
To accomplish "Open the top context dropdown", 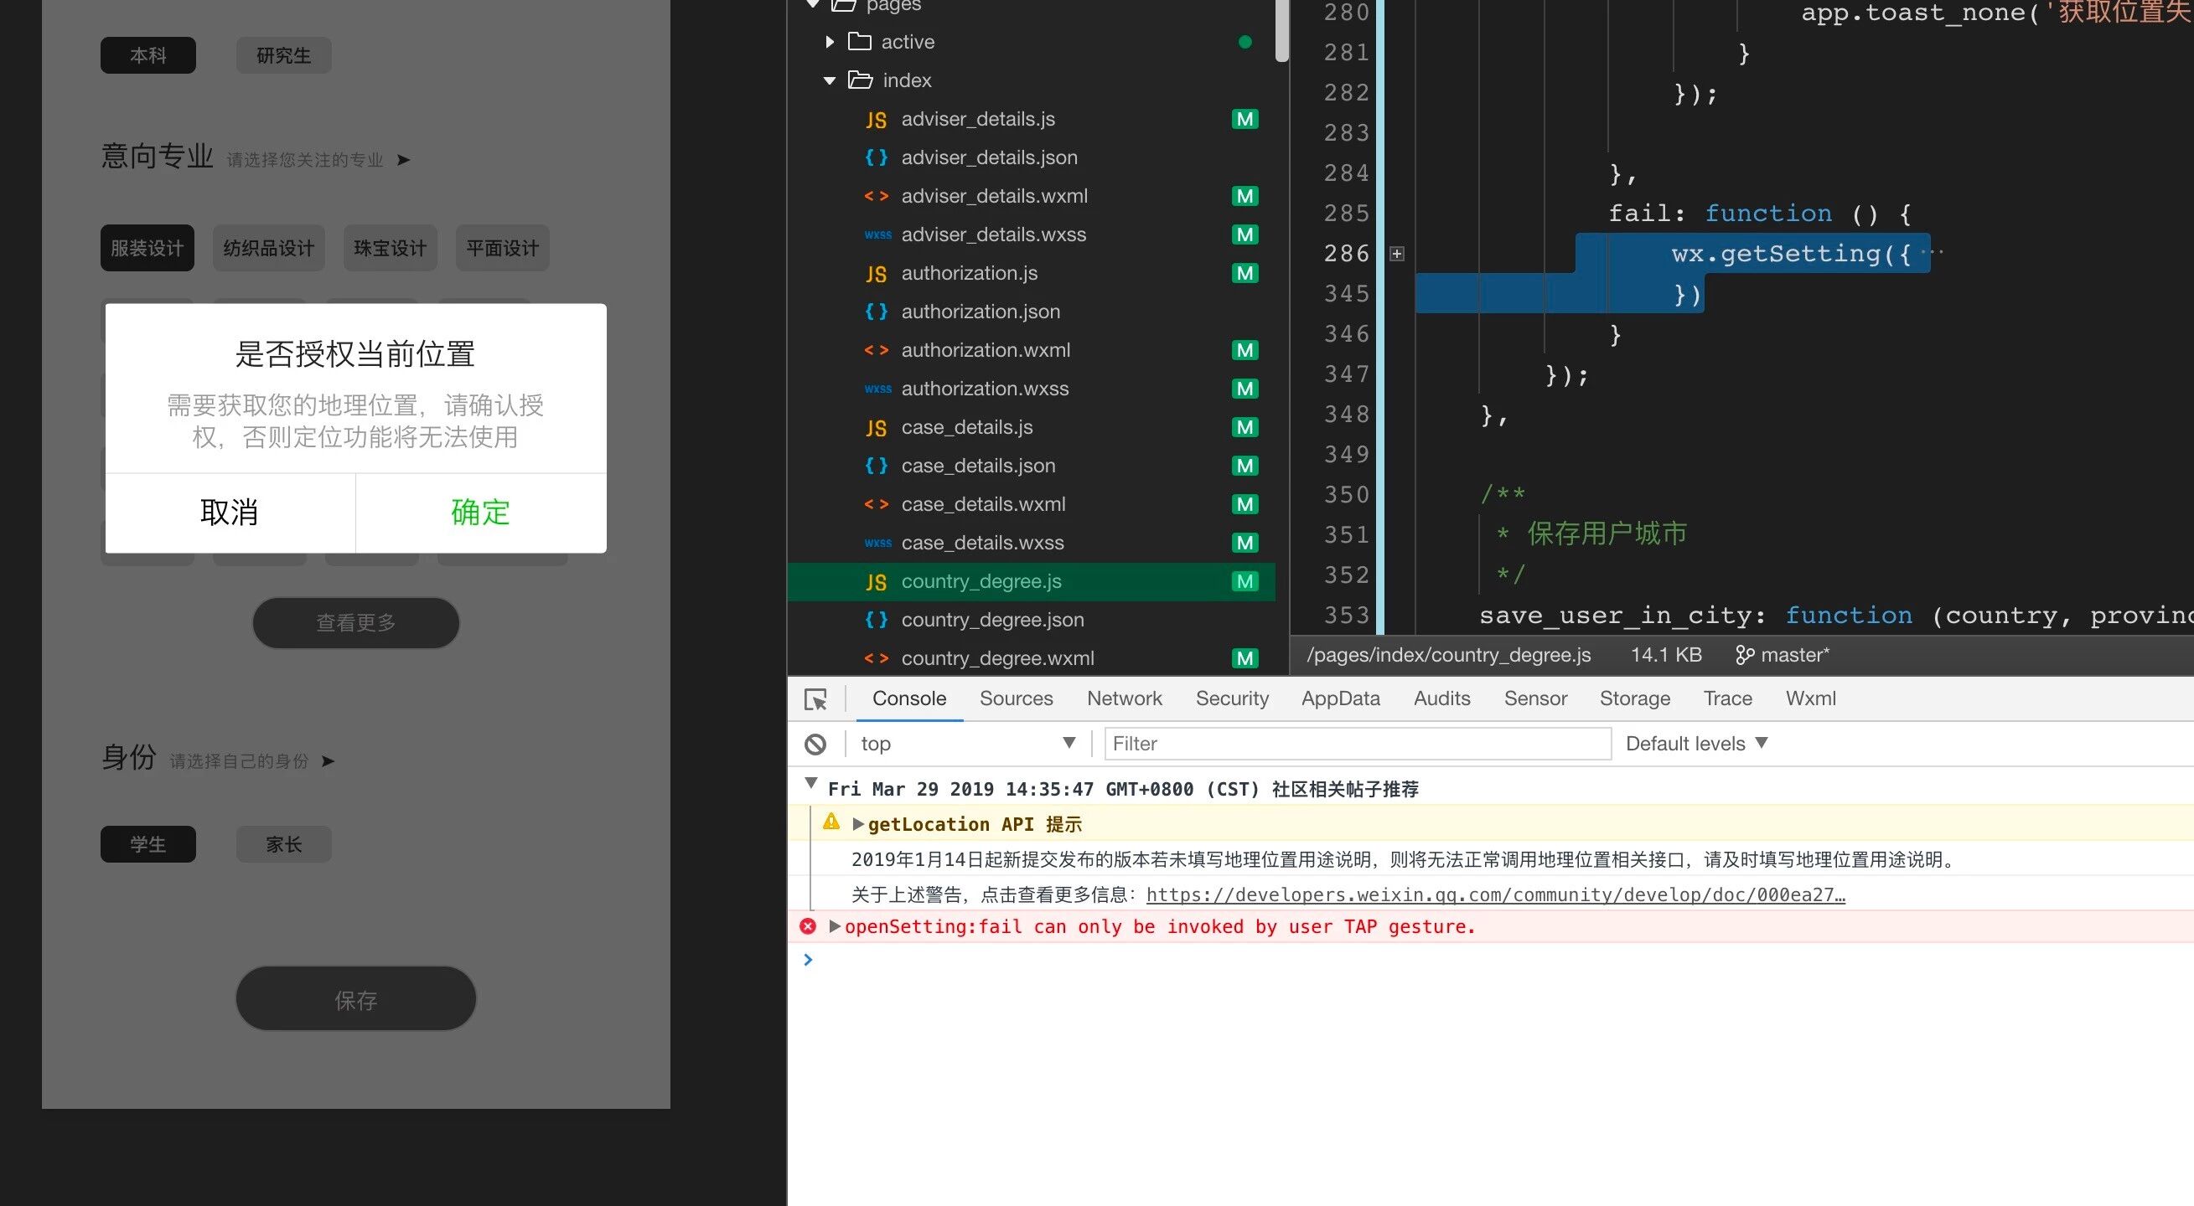I will (x=968, y=744).
